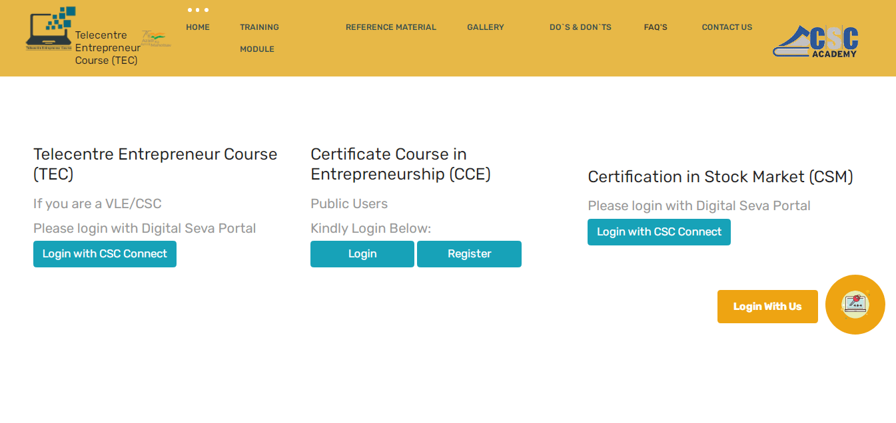Screen dimensions: 896x423
Task: Click Login with CSC Connect under TEC
Action: pos(105,253)
